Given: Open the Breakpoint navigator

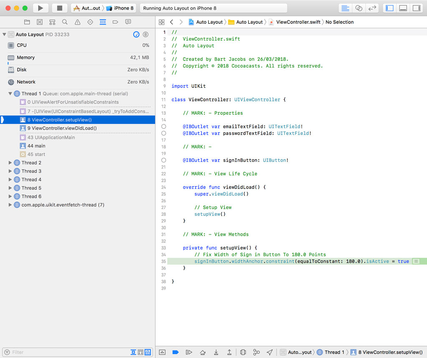Looking at the screenshot, I should 116,22.
